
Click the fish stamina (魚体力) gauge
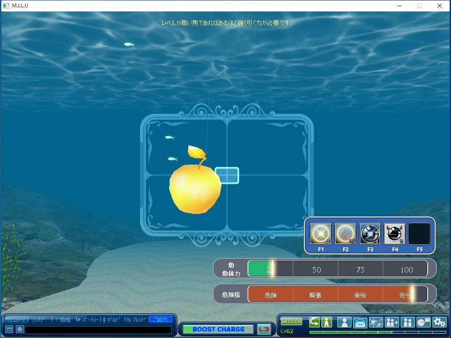pyautogui.click(x=338, y=269)
